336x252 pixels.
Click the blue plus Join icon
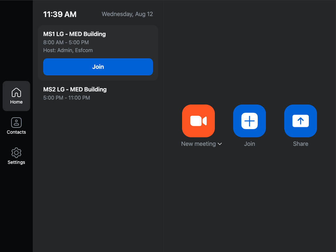tap(250, 121)
